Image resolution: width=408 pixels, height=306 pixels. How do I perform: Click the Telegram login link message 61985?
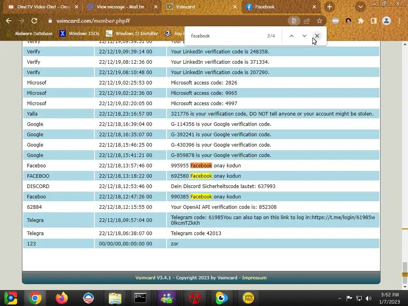tap(273, 220)
